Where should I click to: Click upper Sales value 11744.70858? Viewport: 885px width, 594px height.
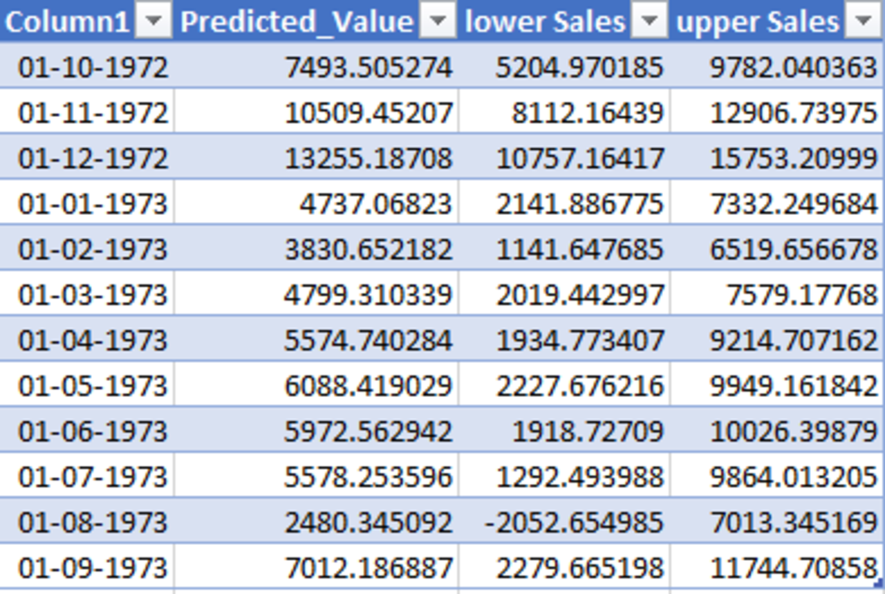793,568
